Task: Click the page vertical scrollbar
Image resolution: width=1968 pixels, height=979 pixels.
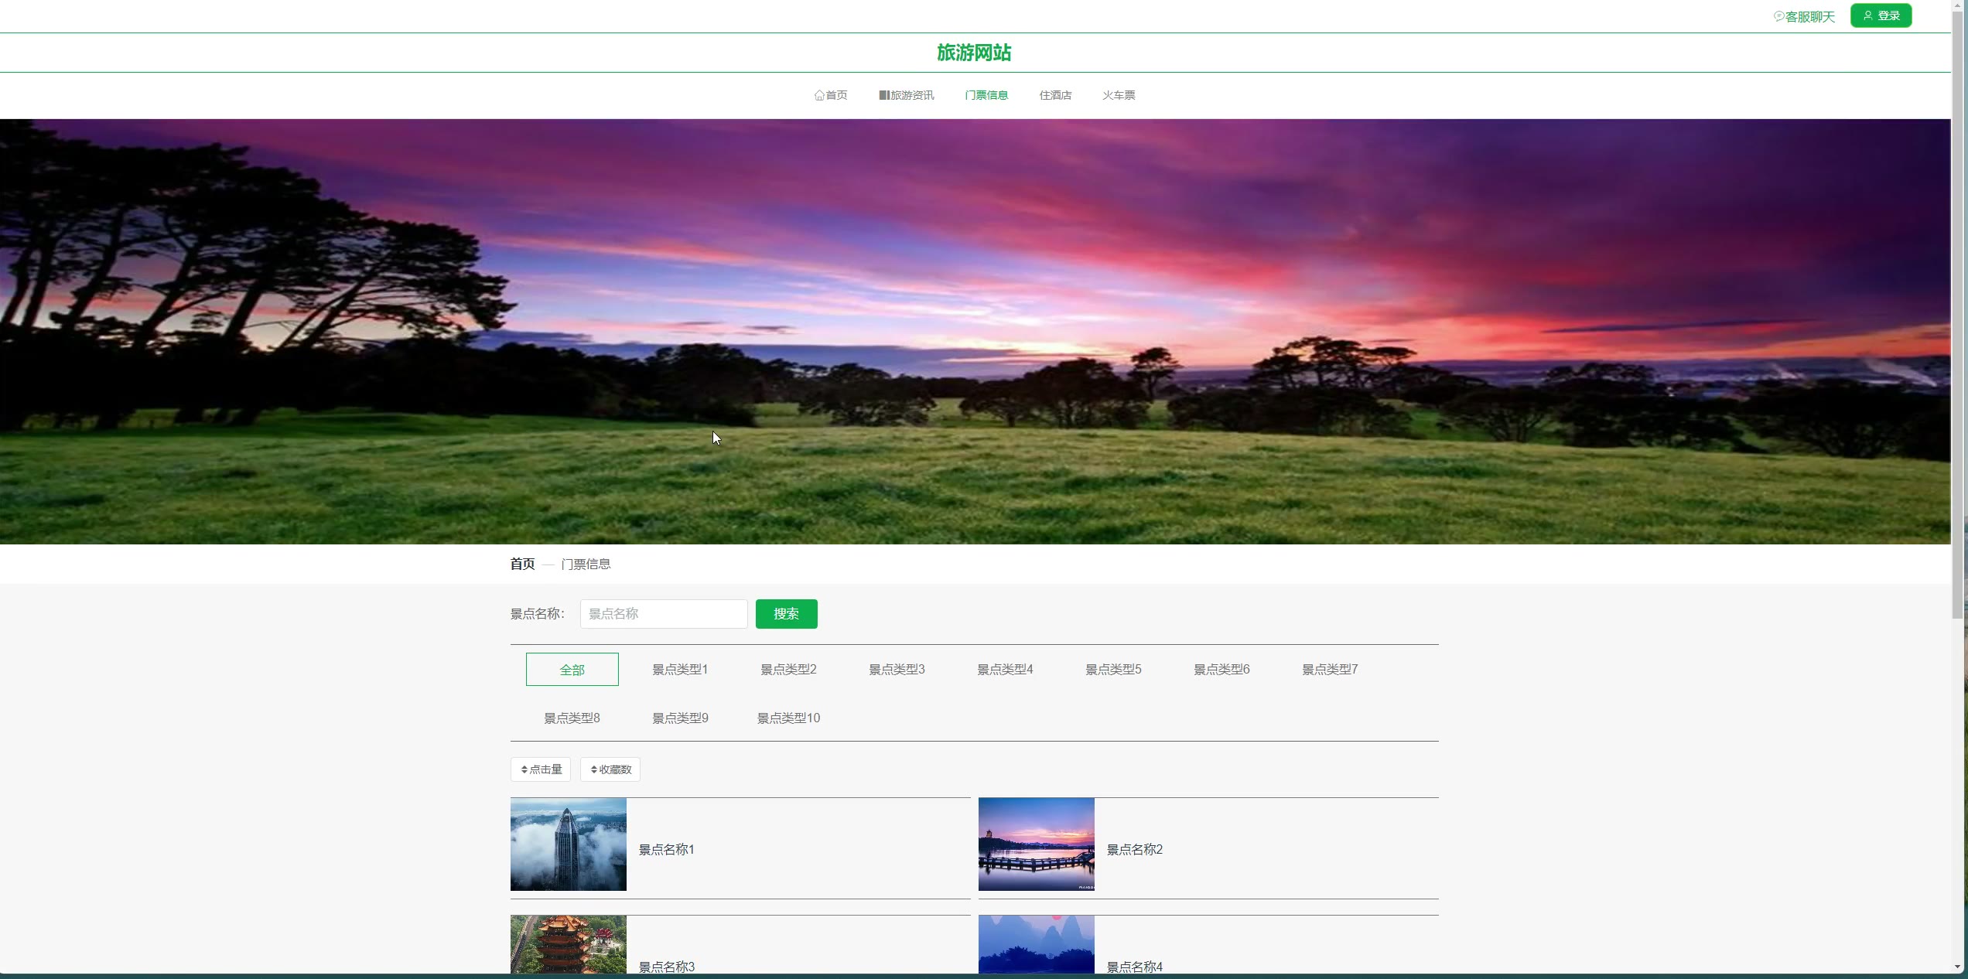Action: tap(1958, 309)
